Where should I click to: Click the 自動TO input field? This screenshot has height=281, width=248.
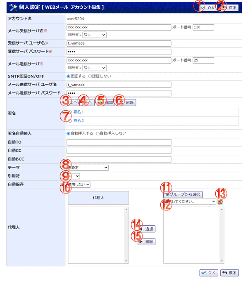(119, 142)
